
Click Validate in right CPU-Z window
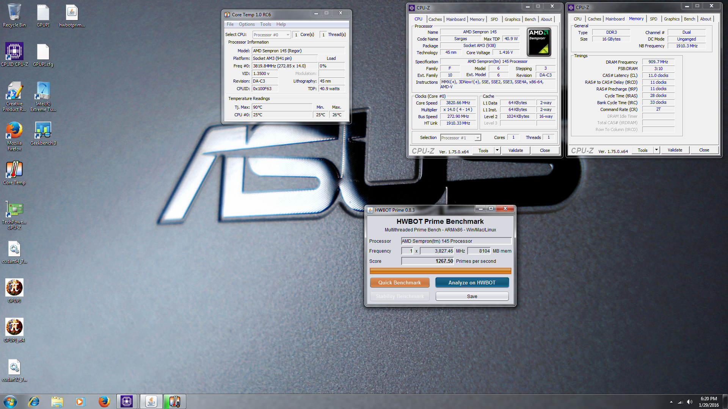click(x=675, y=150)
